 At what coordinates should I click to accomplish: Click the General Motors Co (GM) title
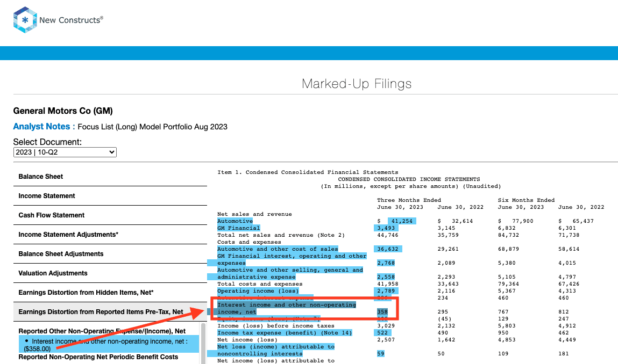click(63, 111)
